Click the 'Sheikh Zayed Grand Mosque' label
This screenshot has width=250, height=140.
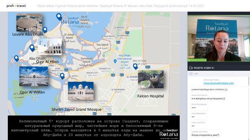tap(77, 109)
